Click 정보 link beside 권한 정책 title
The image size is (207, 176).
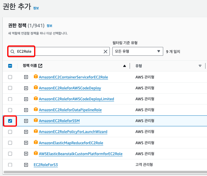click(x=50, y=26)
